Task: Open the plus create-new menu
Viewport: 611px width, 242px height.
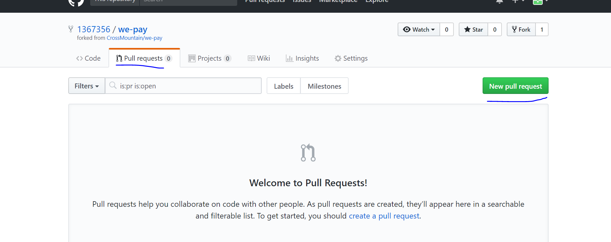Action: click(x=519, y=2)
